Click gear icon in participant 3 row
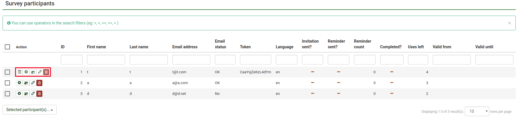This screenshot has height=121, width=518. click(x=19, y=94)
